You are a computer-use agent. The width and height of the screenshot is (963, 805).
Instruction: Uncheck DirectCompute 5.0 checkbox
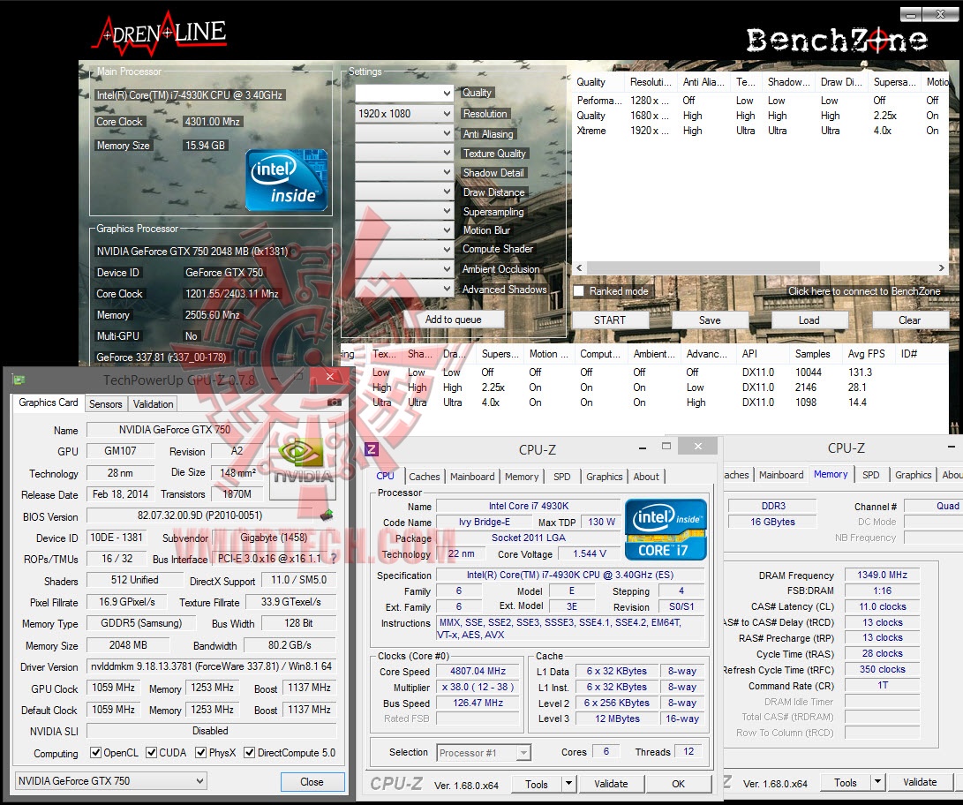pyautogui.click(x=249, y=752)
